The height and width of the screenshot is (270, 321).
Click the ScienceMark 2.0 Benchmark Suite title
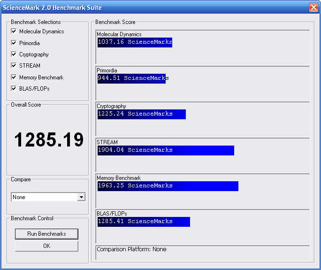click(x=52, y=8)
